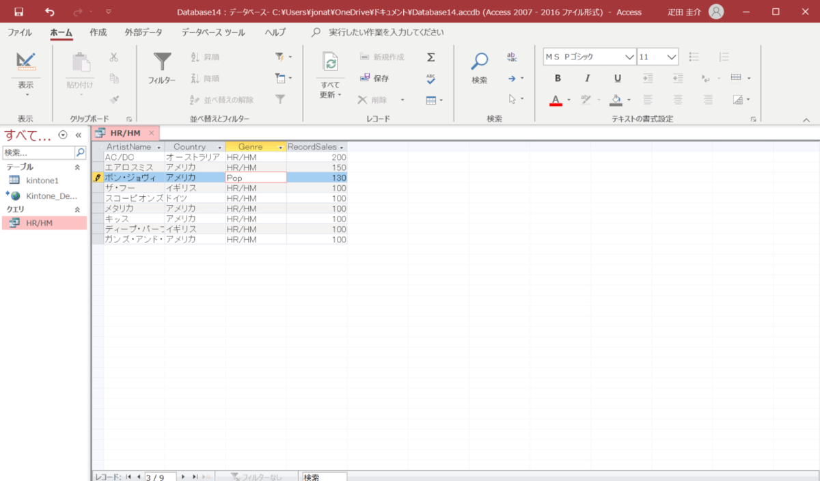This screenshot has height=481, width=820.
Task: Click the selection filter icon with lightning
Action: [279, 57]
